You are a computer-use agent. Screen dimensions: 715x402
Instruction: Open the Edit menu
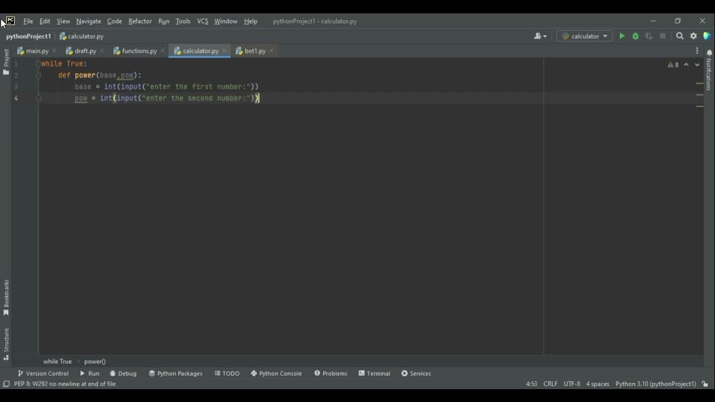click(x=45, y=21)
